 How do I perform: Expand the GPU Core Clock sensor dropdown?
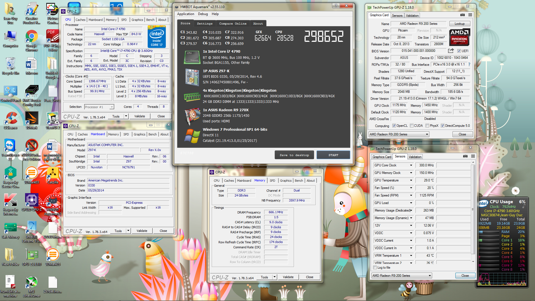click(x=411, y=165)
